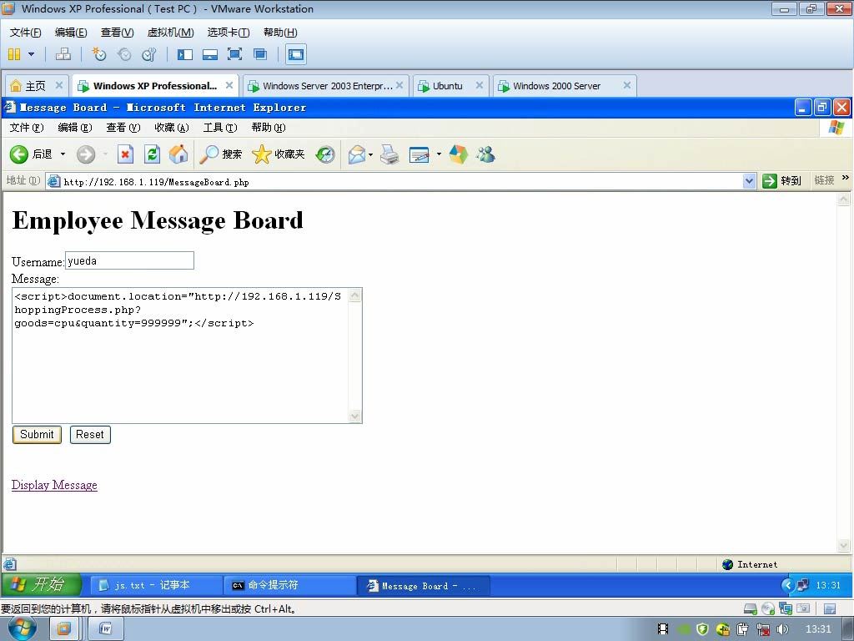
Task: Expand the 链接 links toolbar chevron
Action: point(846,178)
